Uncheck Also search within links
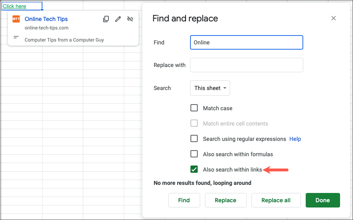Image resolution: width=353 pixels, height=220 pixels. [x=194, y=170]
